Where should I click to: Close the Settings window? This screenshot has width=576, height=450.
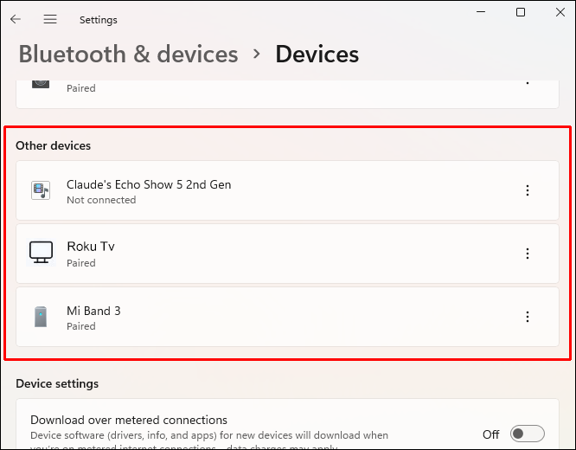pos(560,12)
